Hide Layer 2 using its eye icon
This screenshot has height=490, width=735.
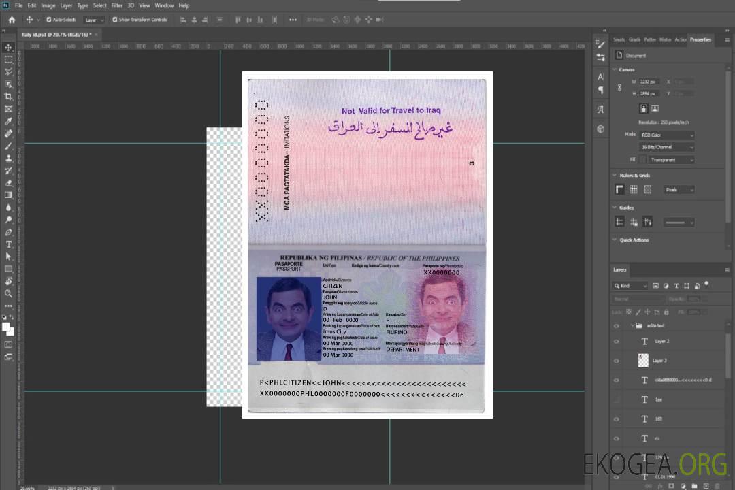point(617,342)
